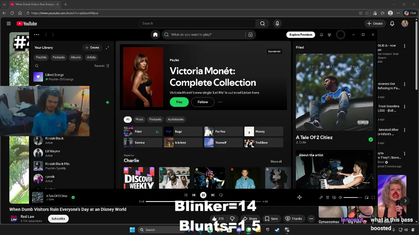The width and height of the screenshot is (419, 235).
Task: Toggle green checkmark in now playing bar
Action: tap(73, 197)
